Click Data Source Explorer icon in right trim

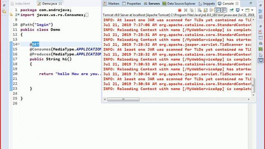260,49
